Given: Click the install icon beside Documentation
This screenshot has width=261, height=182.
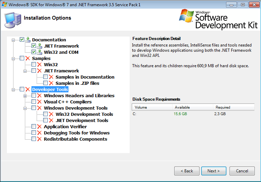Looking at the screenshot, I should click(28, 40).
